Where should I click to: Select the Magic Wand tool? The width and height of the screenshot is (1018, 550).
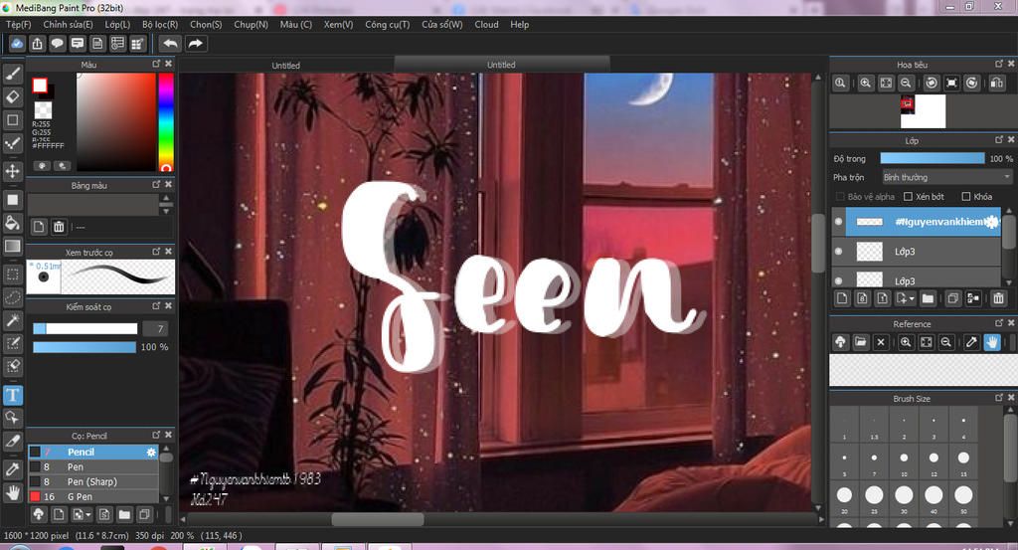click(x=12, y=320)
